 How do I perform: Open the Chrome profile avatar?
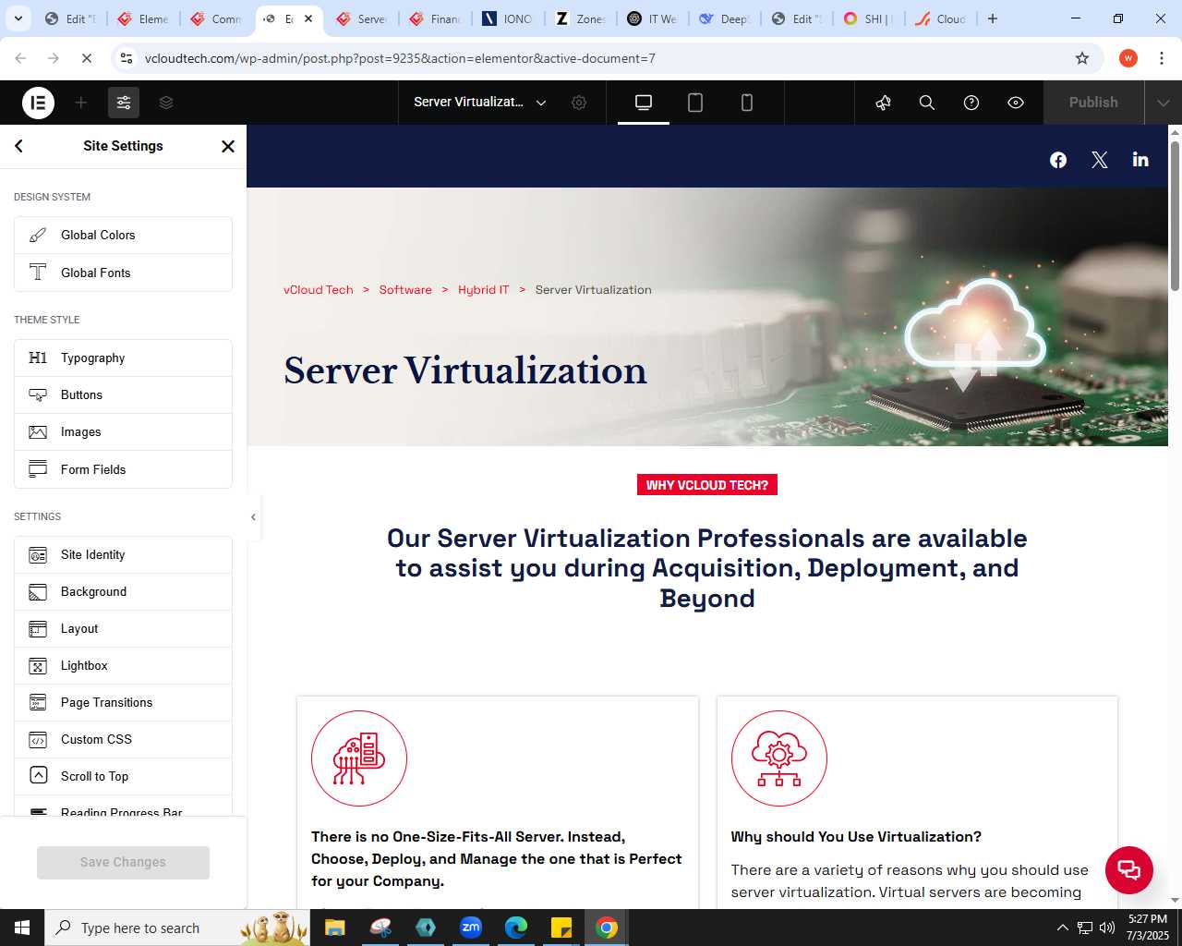[1128, 58]
